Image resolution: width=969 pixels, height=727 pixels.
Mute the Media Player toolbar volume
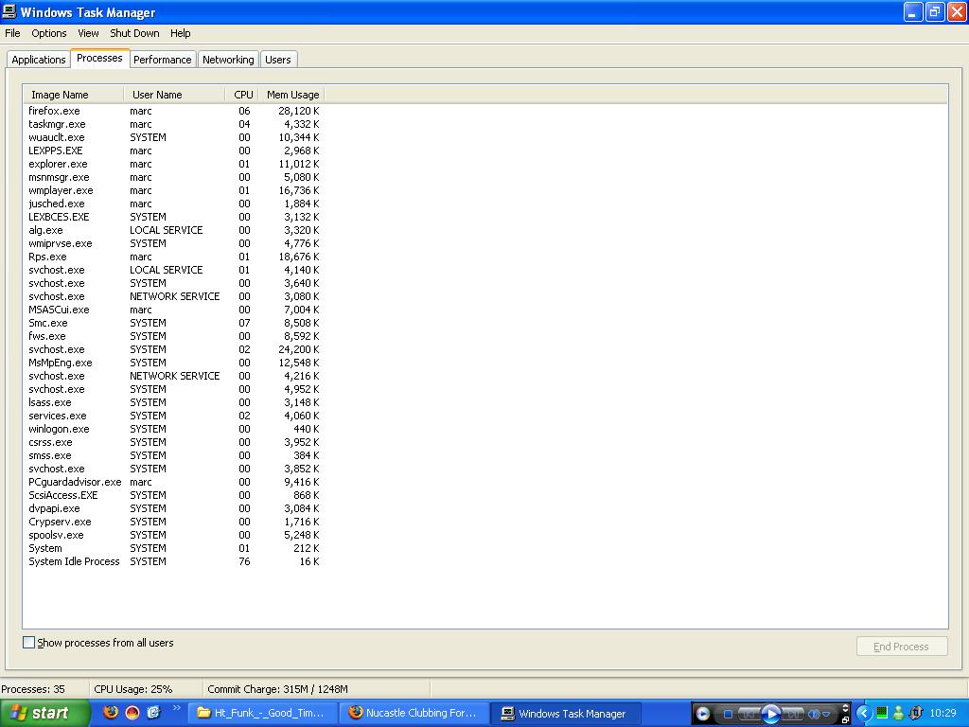pyautogui.click(x=814, y=714)
